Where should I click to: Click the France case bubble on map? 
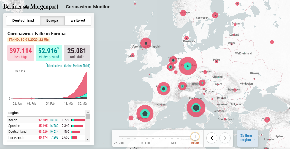[164, 89]
